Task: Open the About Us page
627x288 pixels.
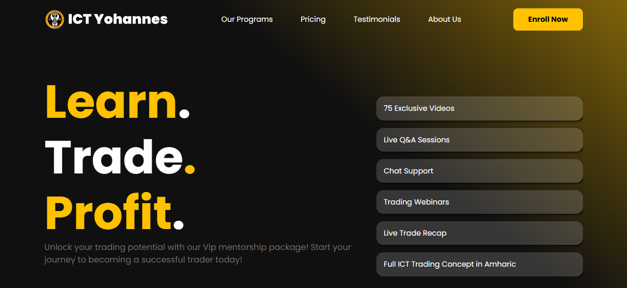Action: [444, 19]
